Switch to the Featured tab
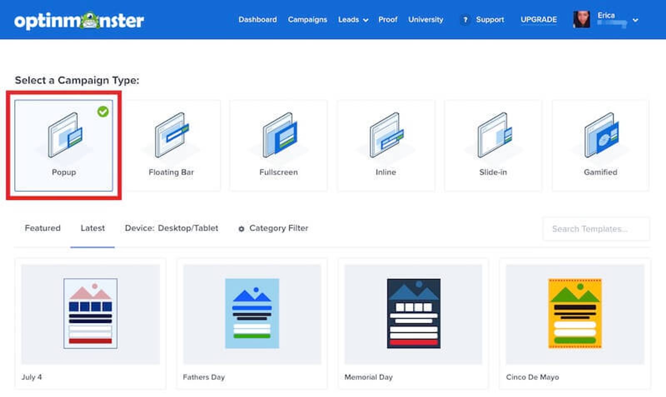 point(42,228)
